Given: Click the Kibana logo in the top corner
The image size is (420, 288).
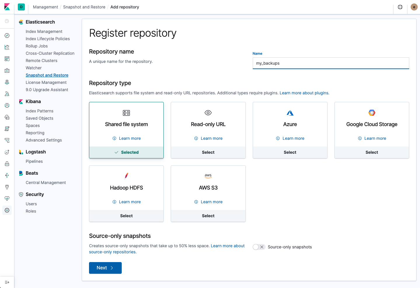Looking at the screenshot, I should [7, 7].
